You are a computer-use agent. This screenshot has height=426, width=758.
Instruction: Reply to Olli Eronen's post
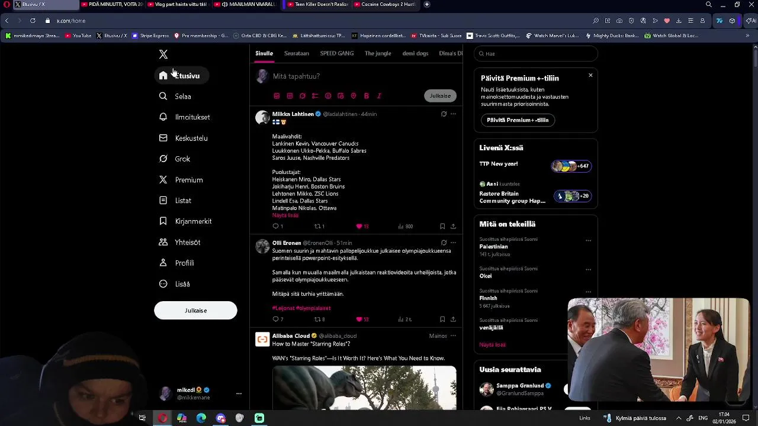coord(275,319)
